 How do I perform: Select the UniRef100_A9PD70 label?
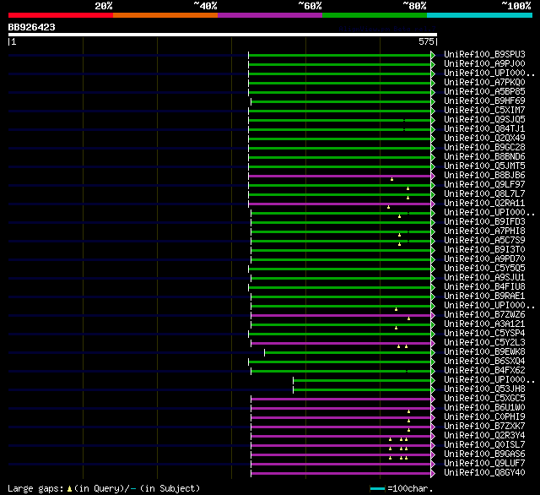484,259
